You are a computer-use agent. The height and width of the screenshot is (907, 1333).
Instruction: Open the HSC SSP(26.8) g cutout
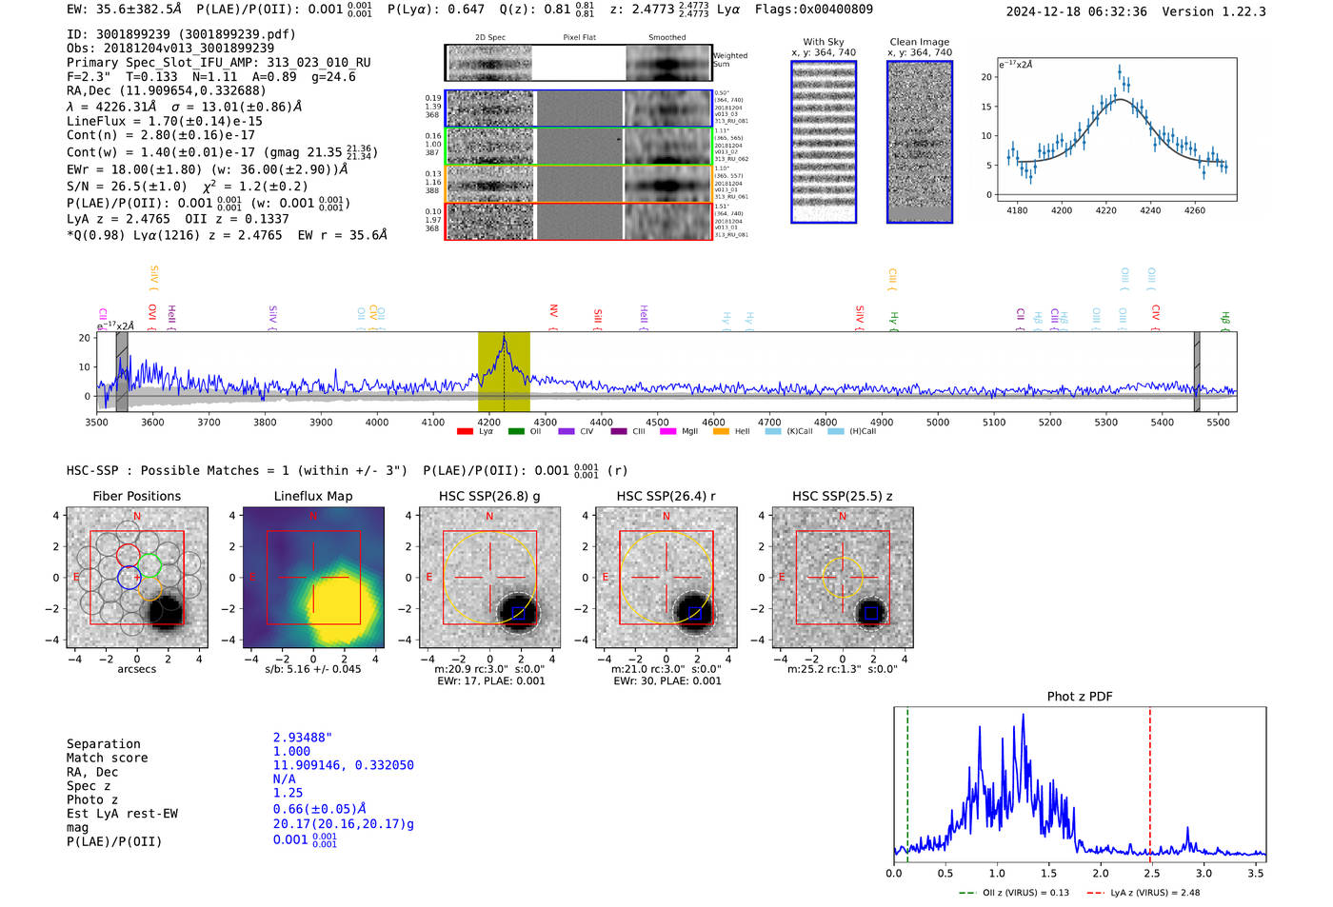coord(489,578)
